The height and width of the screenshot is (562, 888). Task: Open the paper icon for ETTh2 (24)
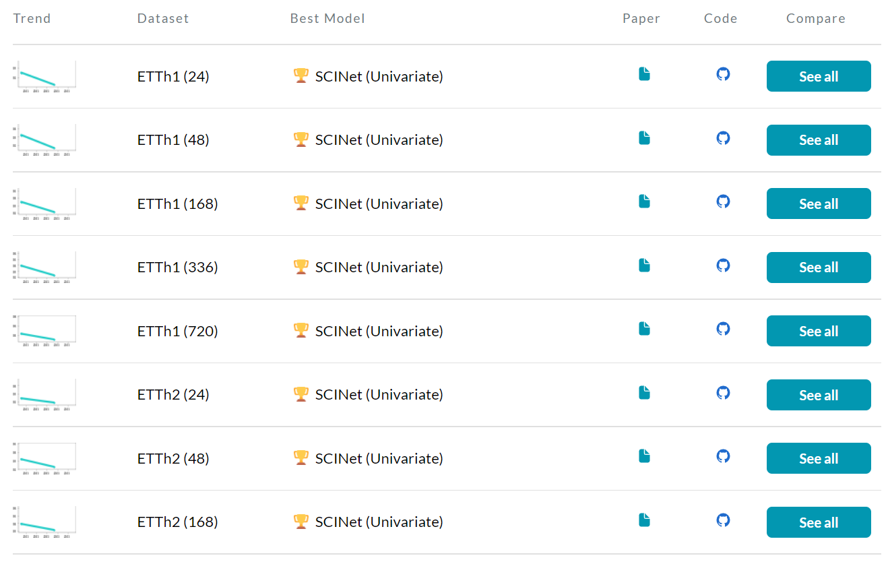(x=644, y=393)
